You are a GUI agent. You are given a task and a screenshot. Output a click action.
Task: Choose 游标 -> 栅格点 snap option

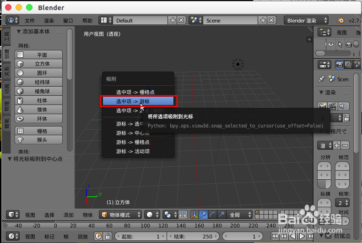(138, 142)
